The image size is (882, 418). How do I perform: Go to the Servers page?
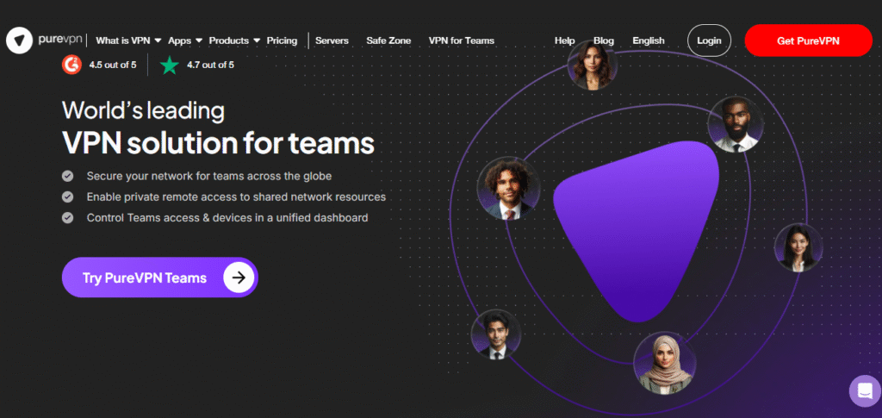tap(332, 41)
